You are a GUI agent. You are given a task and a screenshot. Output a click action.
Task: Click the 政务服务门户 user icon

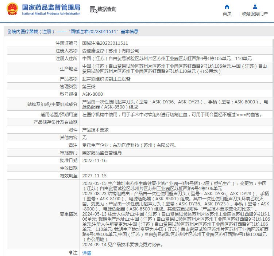point(255,7)
